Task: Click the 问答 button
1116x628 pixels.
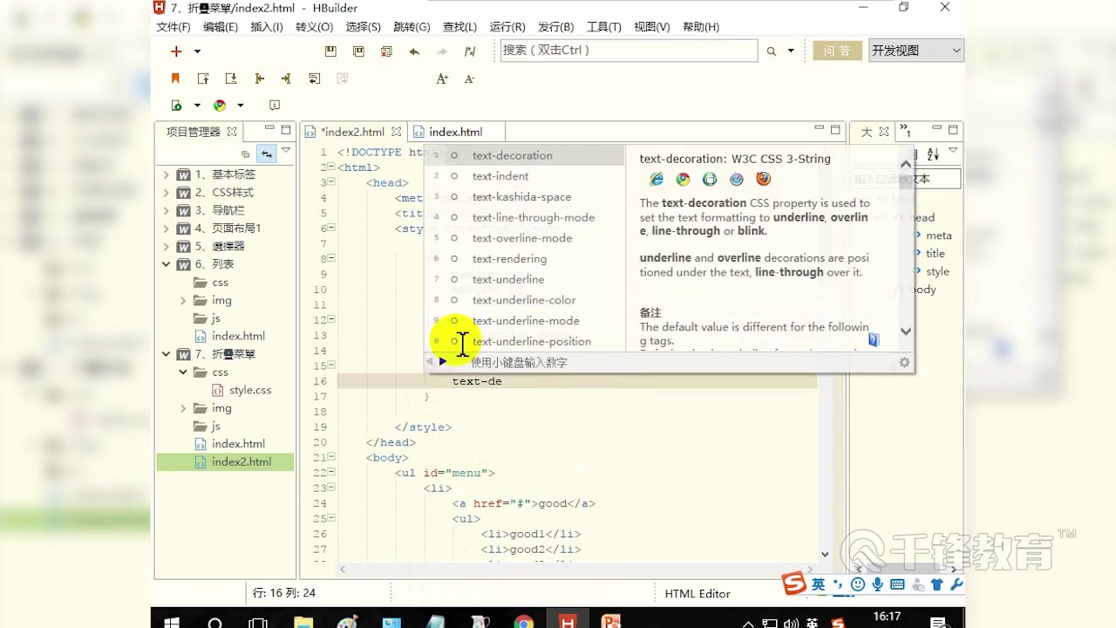Action: (836, 50)
